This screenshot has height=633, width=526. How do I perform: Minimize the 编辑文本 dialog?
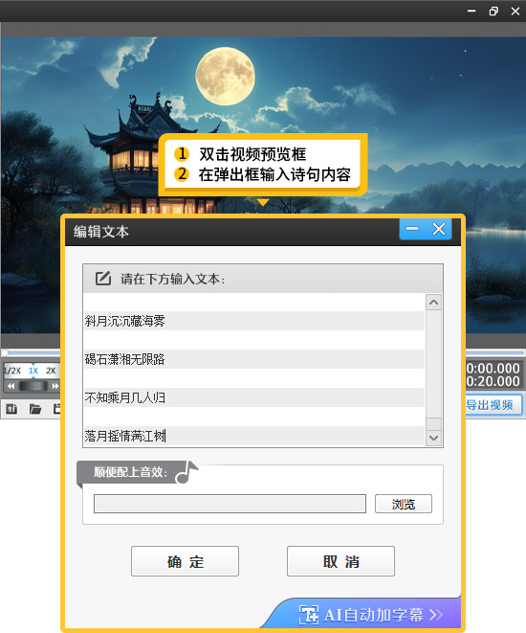point(412,229)
